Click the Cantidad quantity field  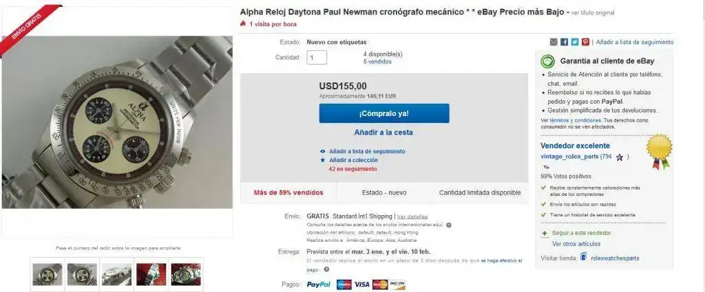[x=317, y=58]
